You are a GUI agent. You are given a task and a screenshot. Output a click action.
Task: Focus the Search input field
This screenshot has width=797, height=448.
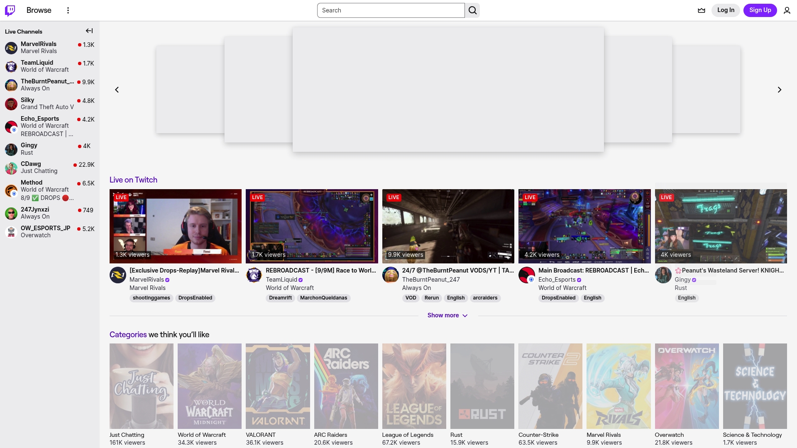pos(390,10)
